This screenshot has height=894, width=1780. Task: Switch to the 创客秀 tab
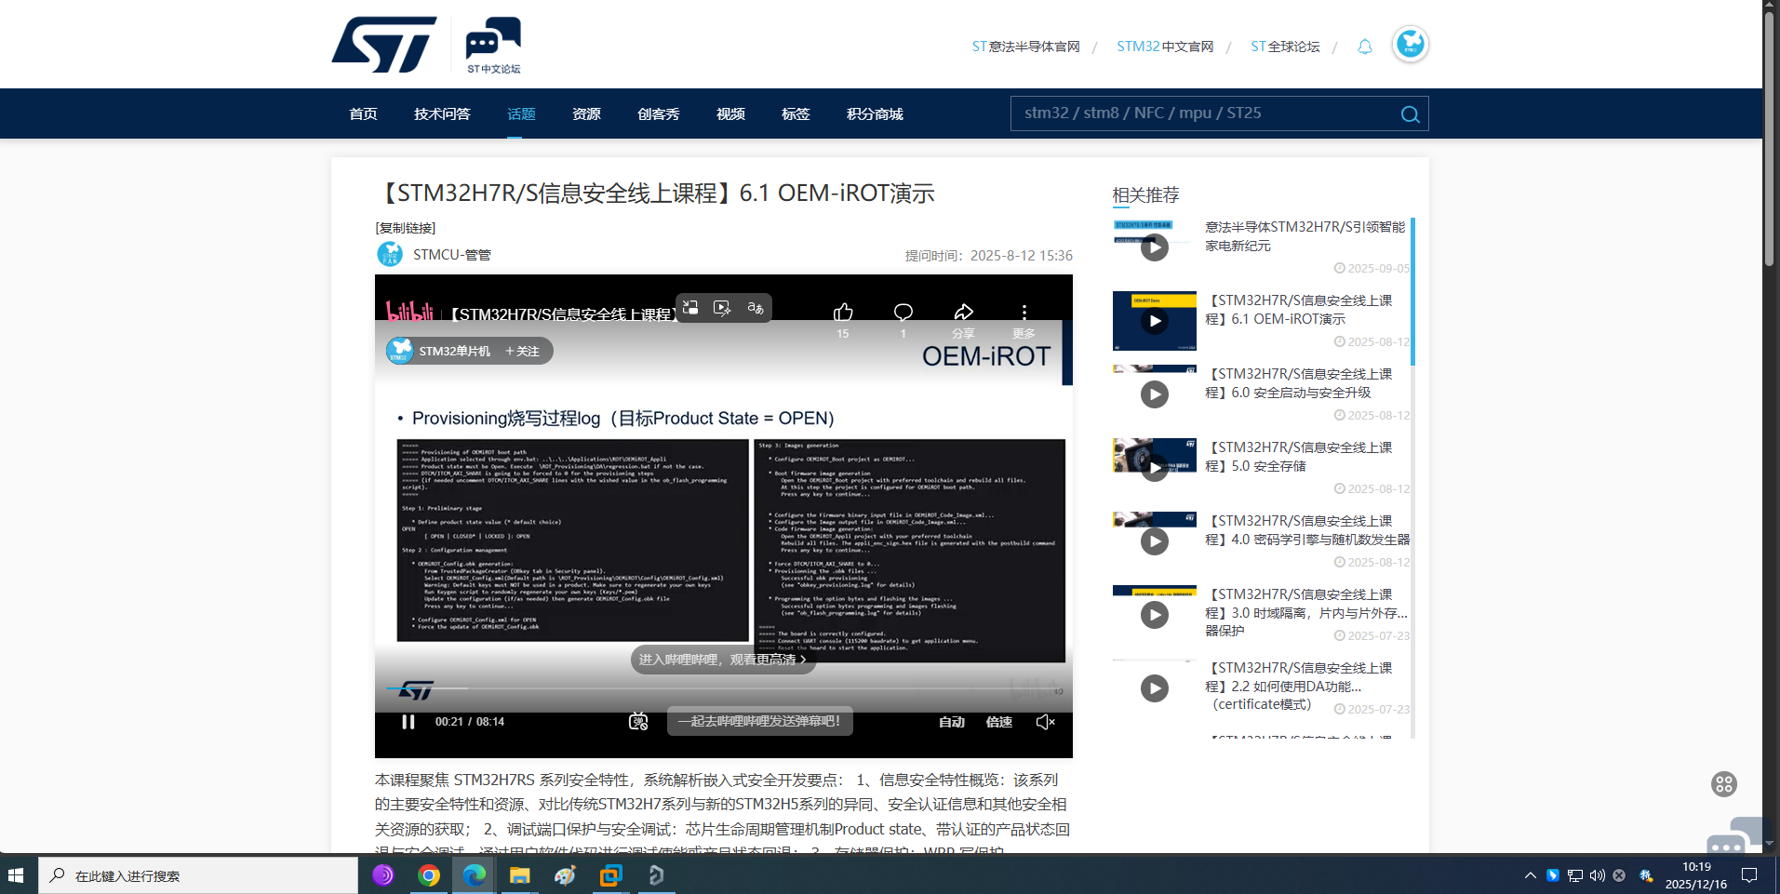click(659, 113)
